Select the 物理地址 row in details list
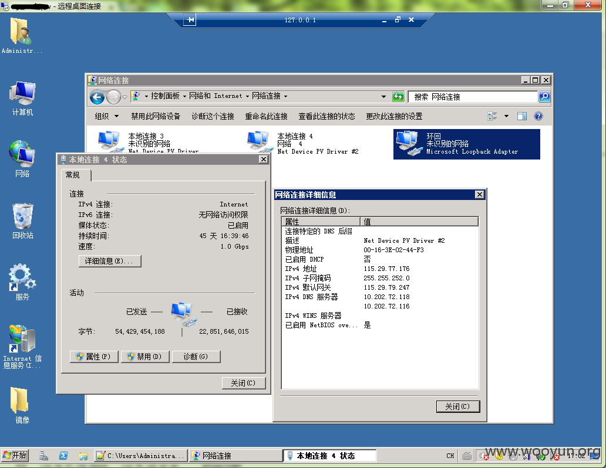Image resolution: width=606 pixels, height=468 pixels. [380, 250]
